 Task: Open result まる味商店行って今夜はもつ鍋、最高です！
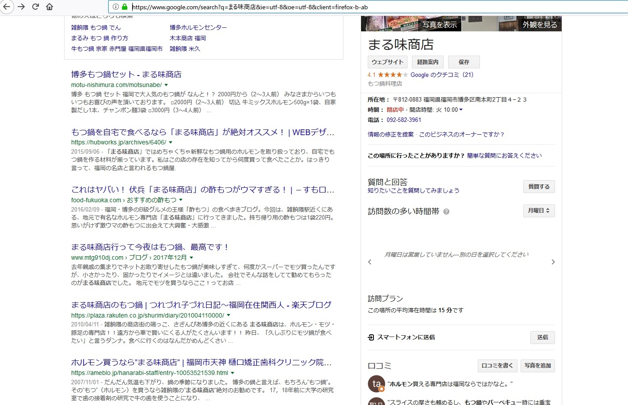pos(150,247)
